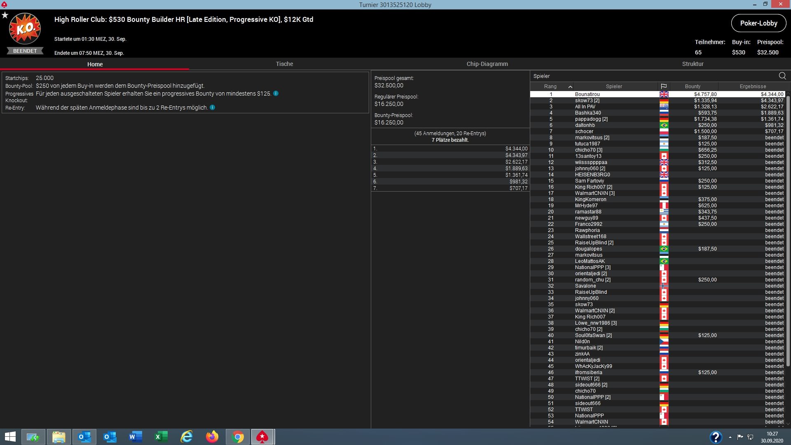Sort by Ergebnisse column header
Viewport: 791px width, 445px height.
pyautogui.click(x=753, y=87)
